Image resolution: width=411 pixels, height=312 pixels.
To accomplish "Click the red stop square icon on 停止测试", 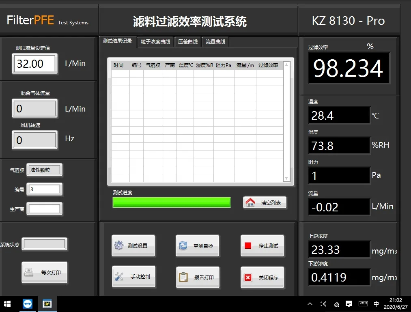I will click(248, 245).
